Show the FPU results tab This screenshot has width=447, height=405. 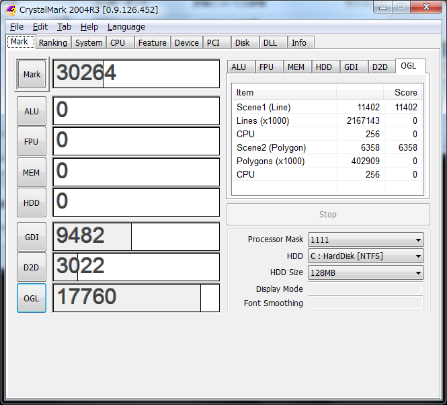point(269,67)
